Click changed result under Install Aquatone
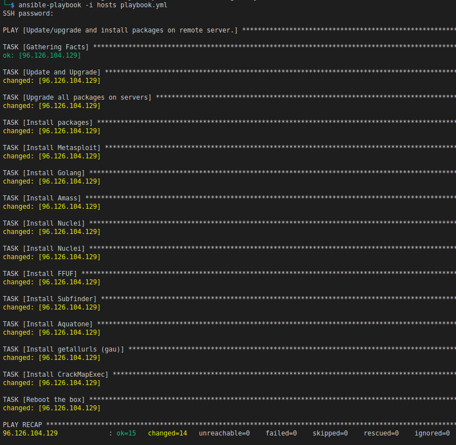The width and height of the screenshot is (456, 445). coord(52,332)
